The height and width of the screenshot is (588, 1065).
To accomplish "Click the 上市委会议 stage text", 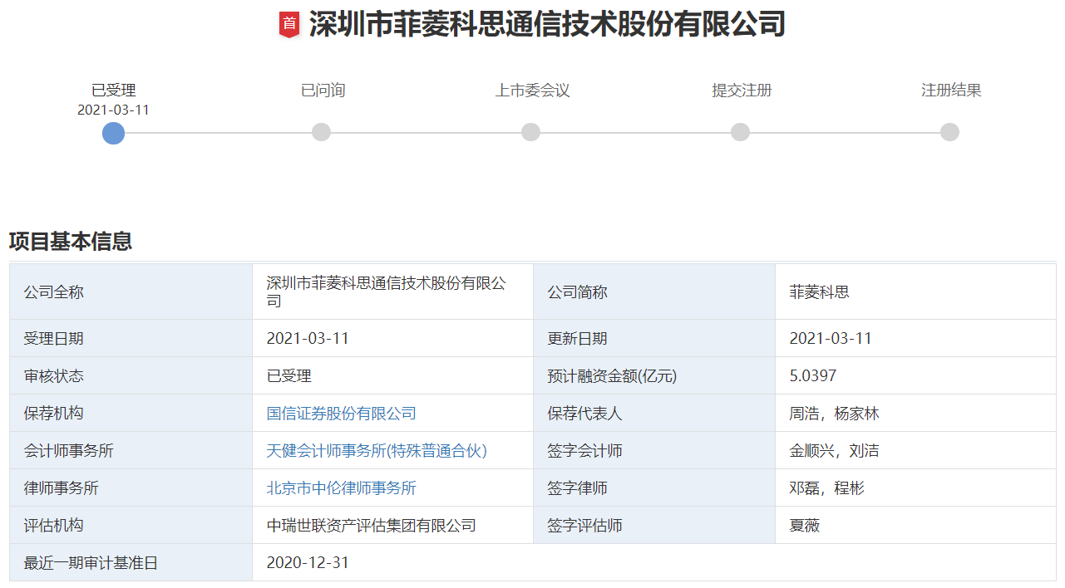I will [x=531, y=91].
